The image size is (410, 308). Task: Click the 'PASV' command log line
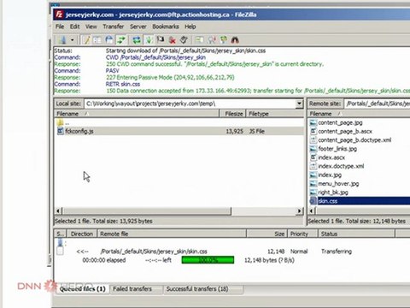pos(113,71)
